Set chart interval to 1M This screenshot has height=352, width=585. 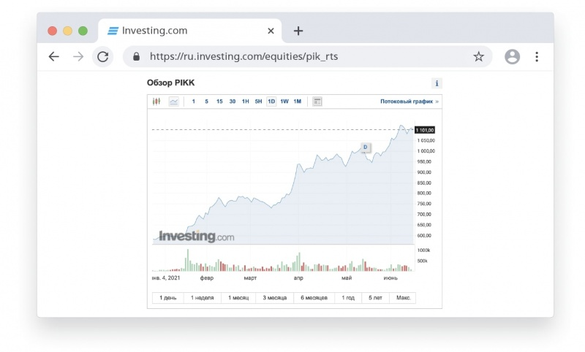coord(298,102)
